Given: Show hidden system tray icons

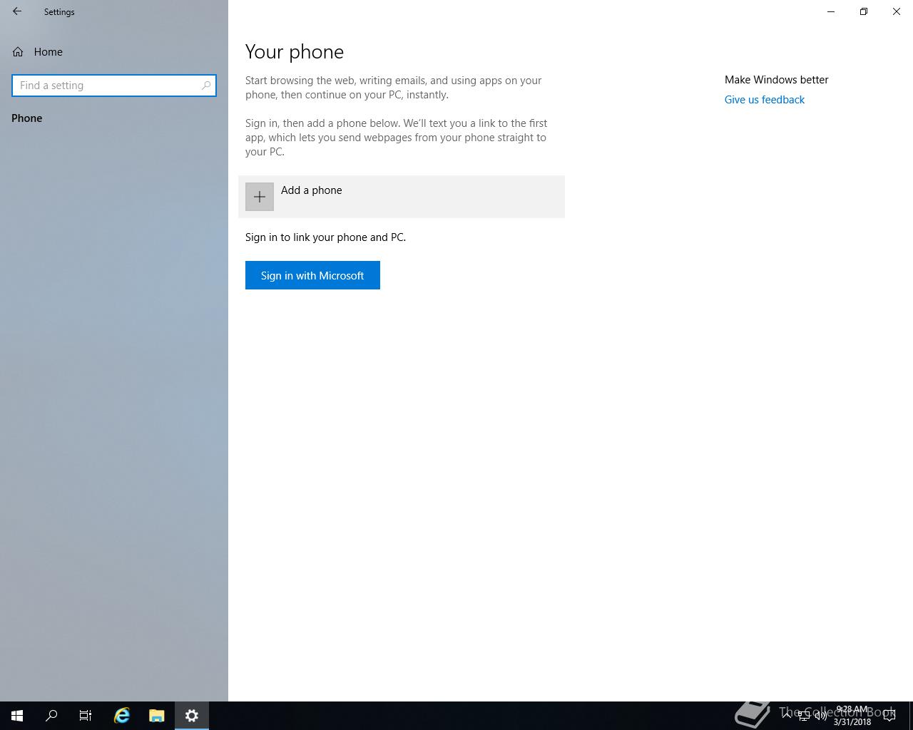Looking at the screenshot, I should tap(787, 716).
